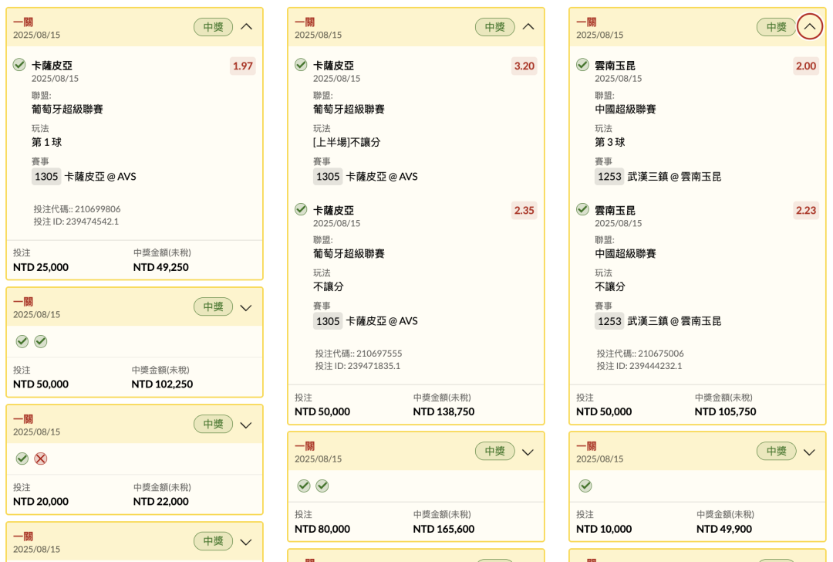This screenshot has width=833, height=562.
Task: Click green check beside 卡薩皮亞 odds 3.20
Action: (x=301, y=65)
